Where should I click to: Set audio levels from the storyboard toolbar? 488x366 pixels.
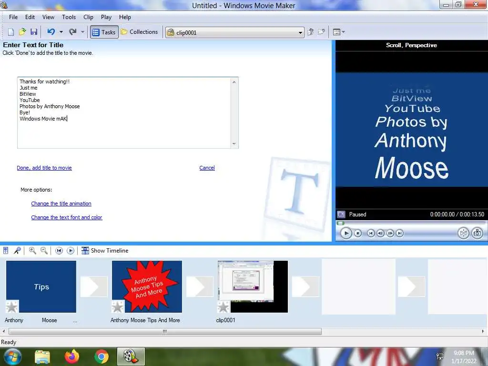6,251
